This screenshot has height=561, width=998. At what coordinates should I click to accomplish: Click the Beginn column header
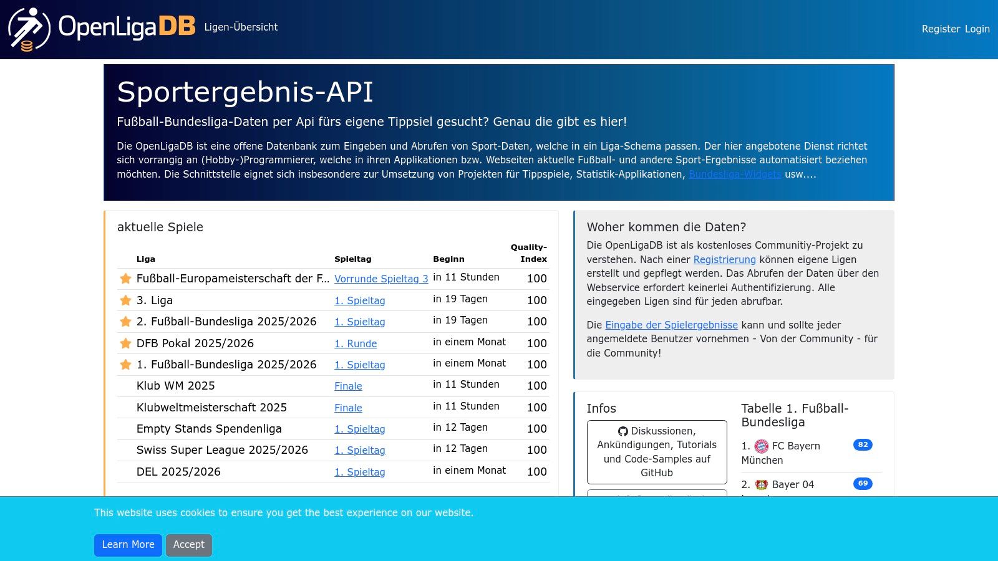pyautogui.click(x=448, y=259)
